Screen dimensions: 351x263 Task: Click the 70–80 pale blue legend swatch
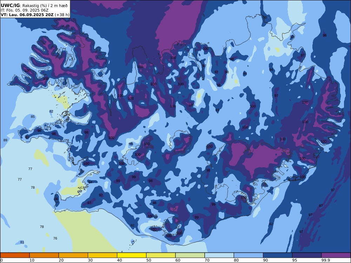pos(219,255)
